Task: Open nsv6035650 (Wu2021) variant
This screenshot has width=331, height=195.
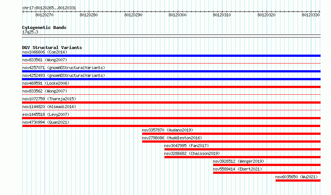Action: pos(296,177)
